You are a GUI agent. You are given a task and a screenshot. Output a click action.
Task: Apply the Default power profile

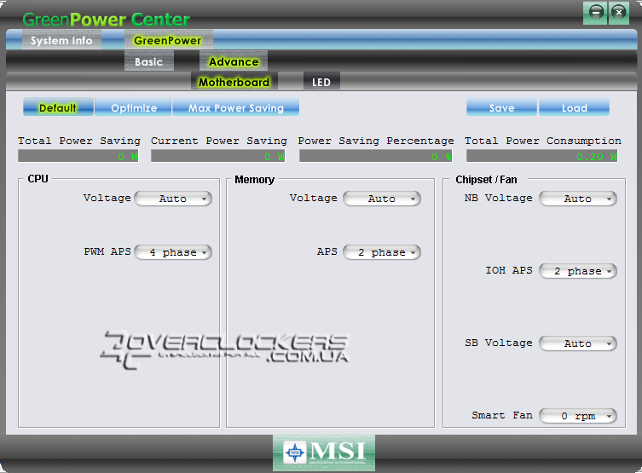(x=58, y=107)
